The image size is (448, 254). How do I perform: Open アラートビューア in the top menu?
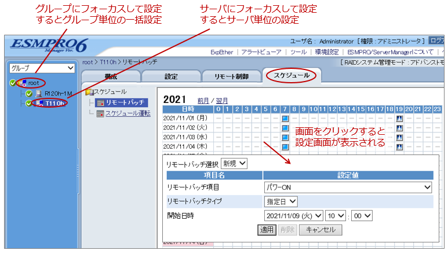[261, 52]
